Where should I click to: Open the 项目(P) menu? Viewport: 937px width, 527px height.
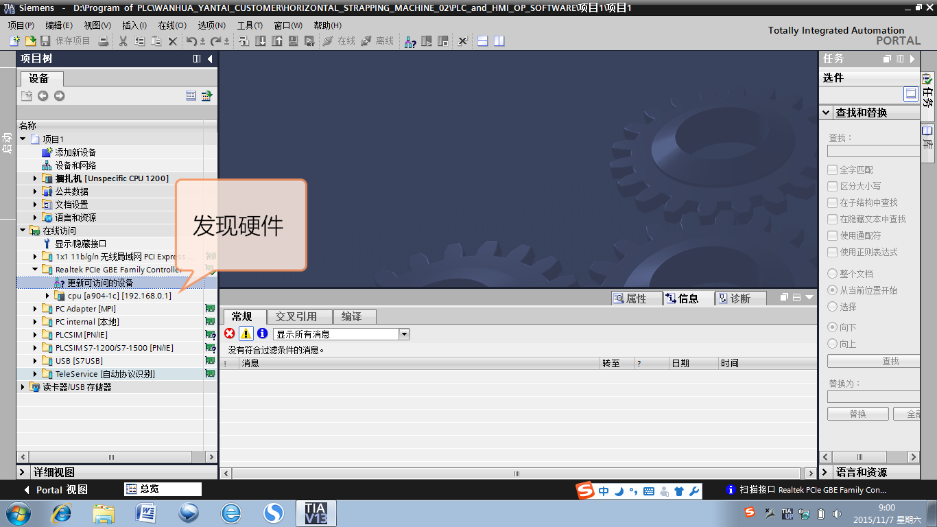(21, 25)
